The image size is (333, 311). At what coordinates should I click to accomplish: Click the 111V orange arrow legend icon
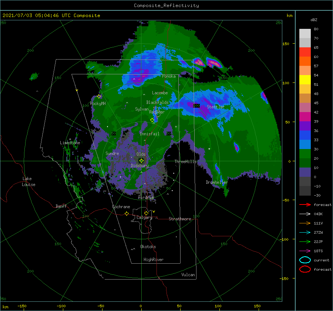[305, 223]
